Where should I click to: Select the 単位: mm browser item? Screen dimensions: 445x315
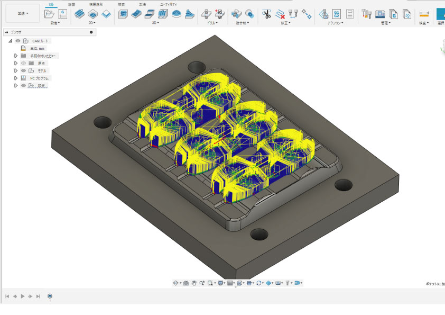tap(37, 49)
